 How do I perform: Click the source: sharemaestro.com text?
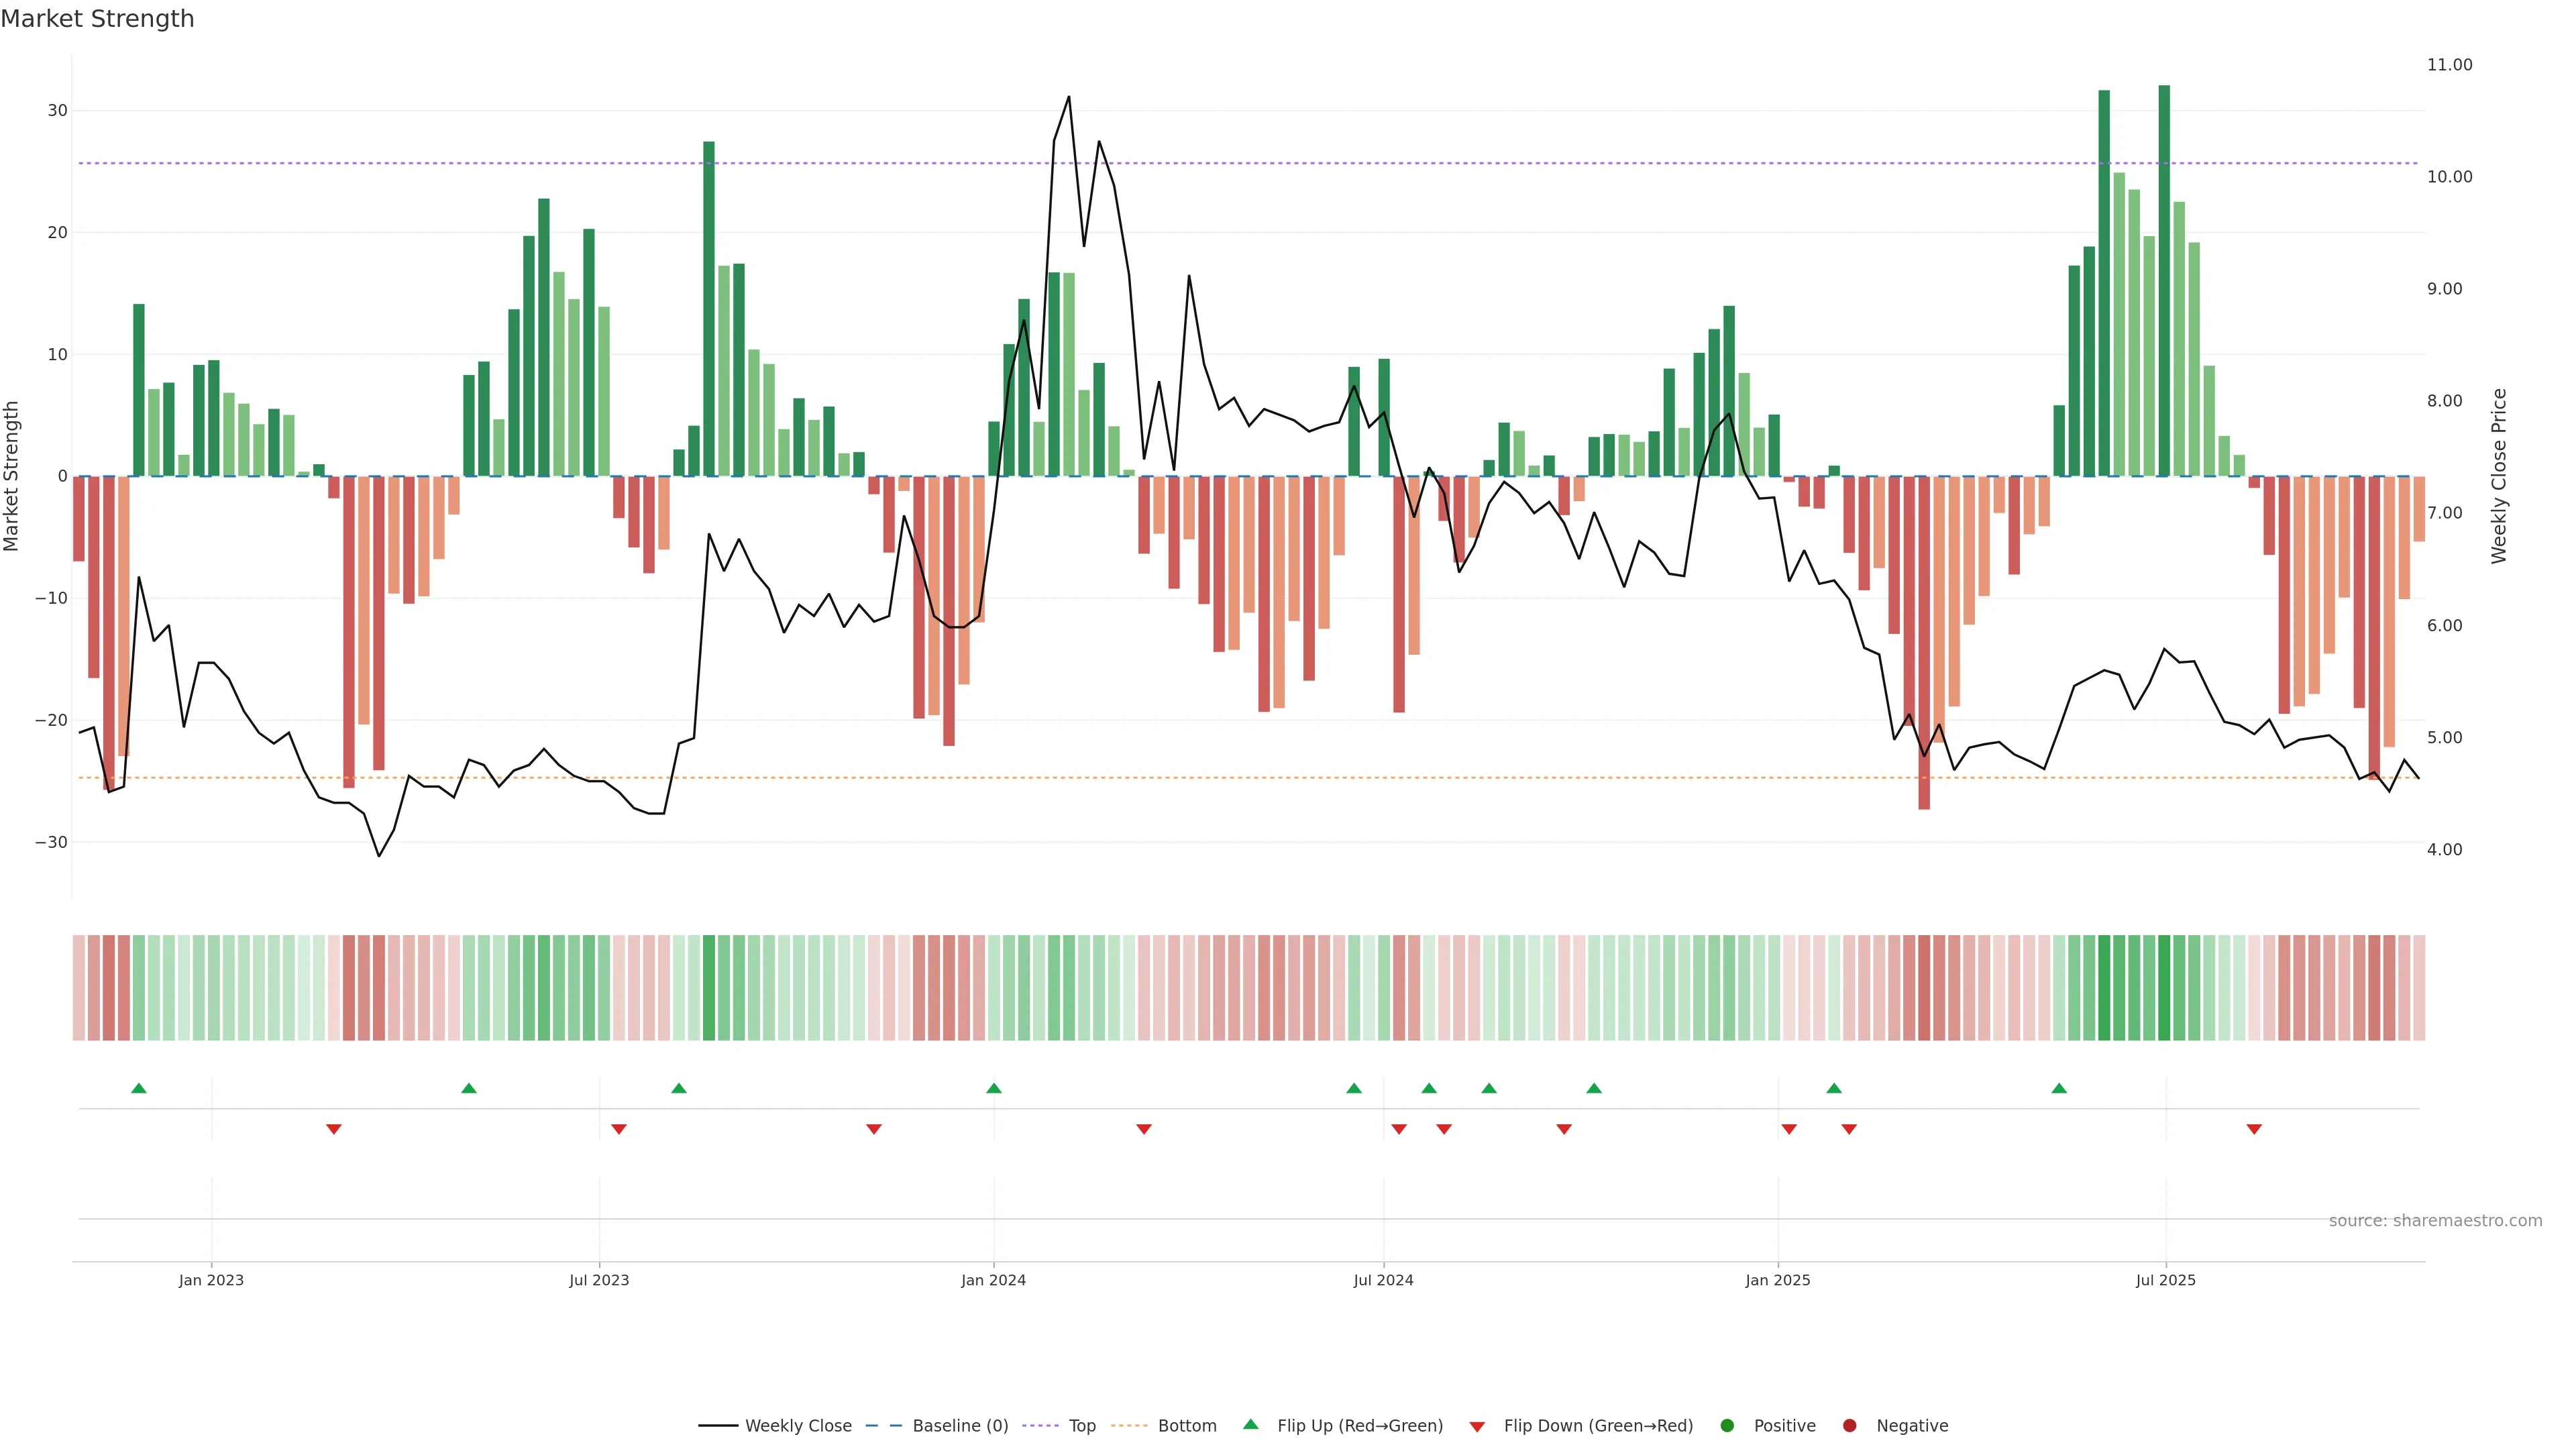tap(2435, 1221)
